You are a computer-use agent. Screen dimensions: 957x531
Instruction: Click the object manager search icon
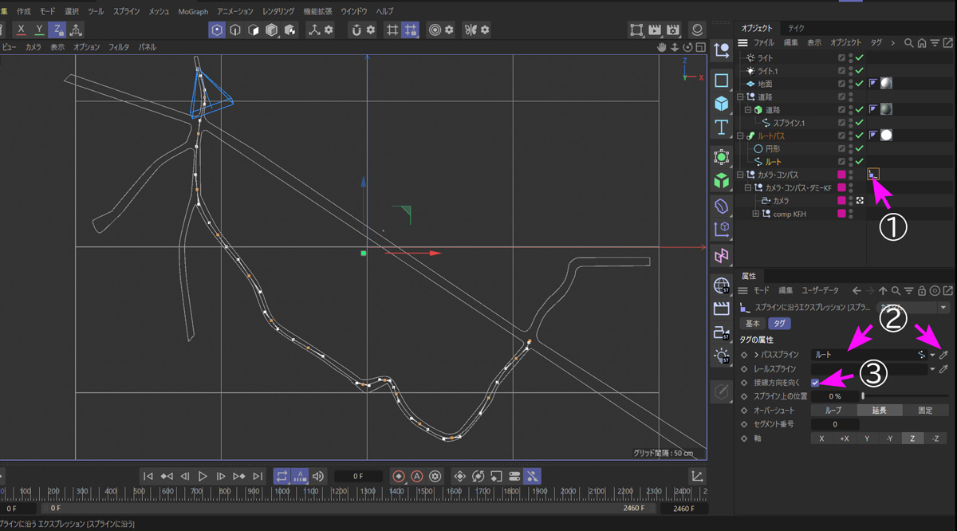click(908, 42)
